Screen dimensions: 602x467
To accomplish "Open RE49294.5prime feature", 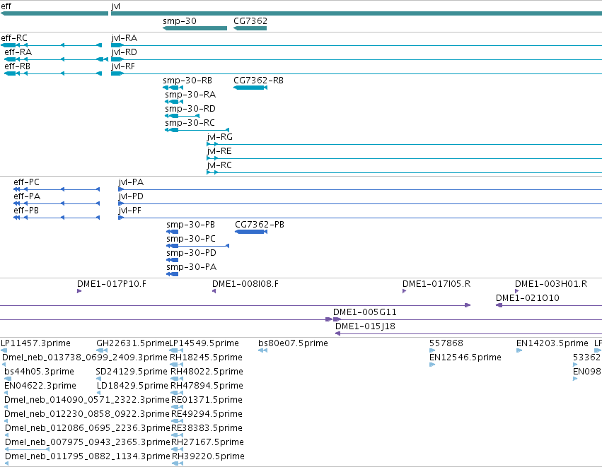I will tap(177, 421).
